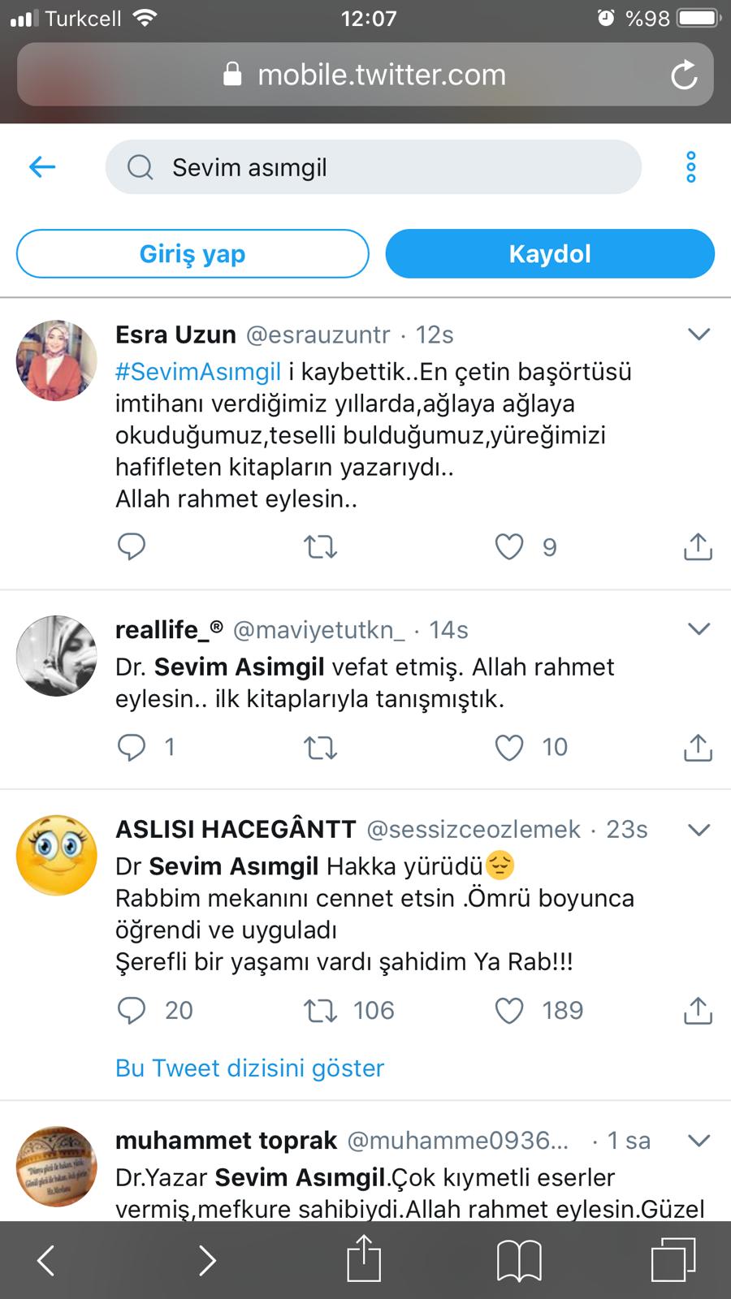This screenshot has height=1299, width=731.
Task: Reload the page in address bar
Action: coord(684,76)
